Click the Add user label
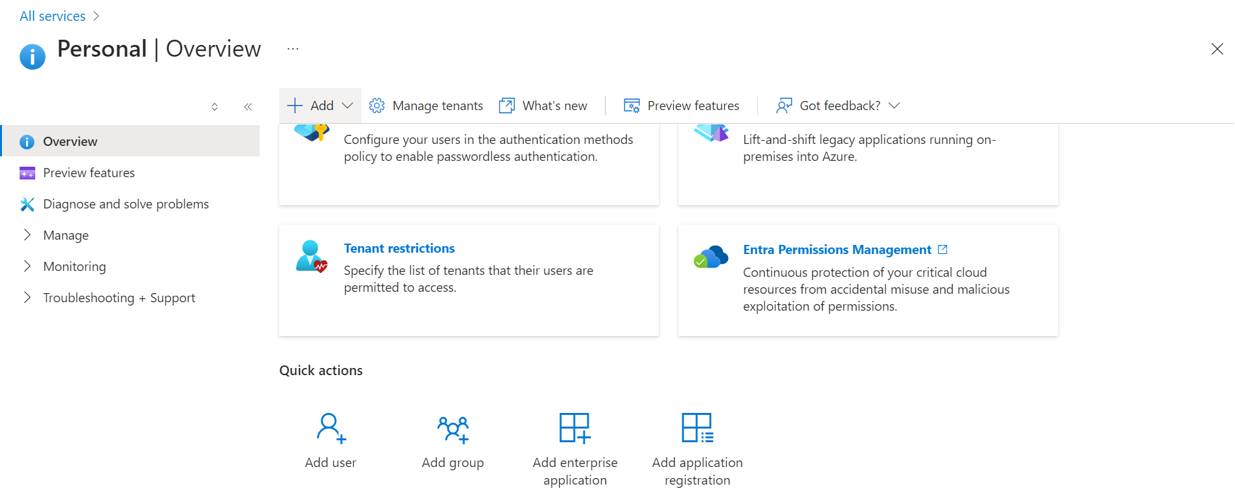Viewport: 1235px width, 495px height. point(331,462)
